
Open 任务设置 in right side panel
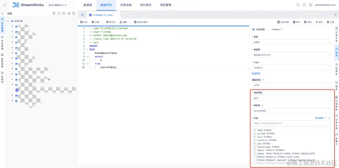[x=336, y=122]
